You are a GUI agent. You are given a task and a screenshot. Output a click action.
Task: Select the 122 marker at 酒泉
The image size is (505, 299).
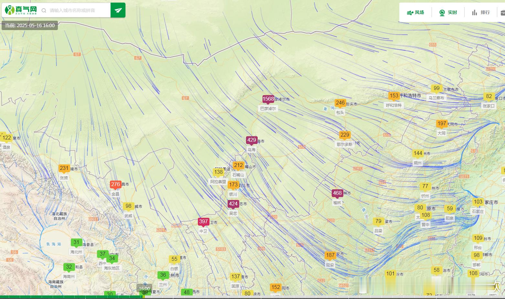(7, 138)
